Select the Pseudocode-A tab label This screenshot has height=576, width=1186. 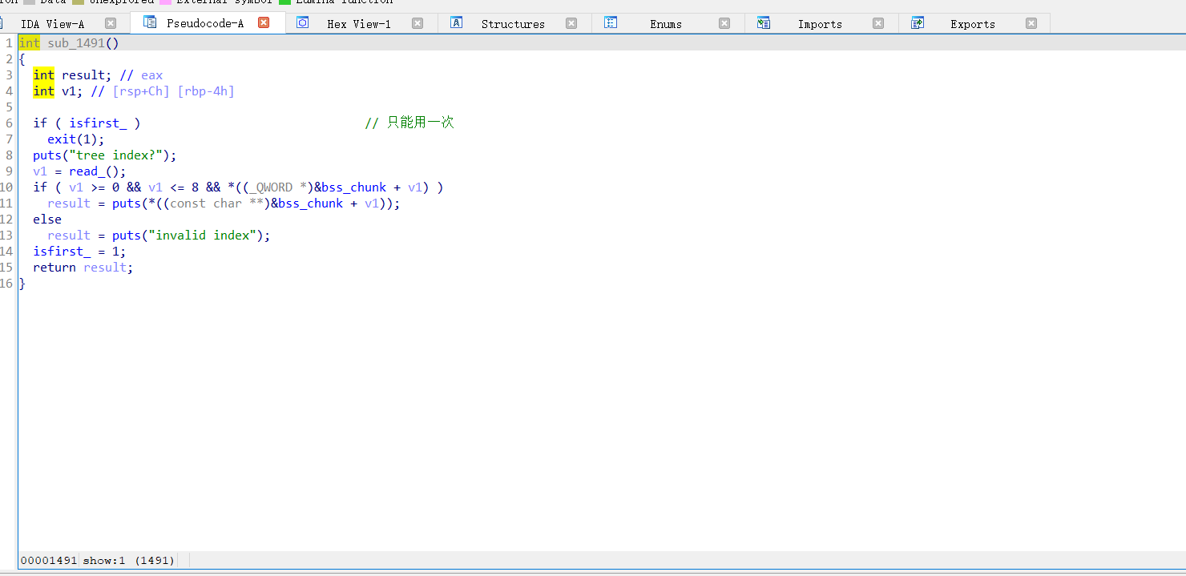point(205,24)
